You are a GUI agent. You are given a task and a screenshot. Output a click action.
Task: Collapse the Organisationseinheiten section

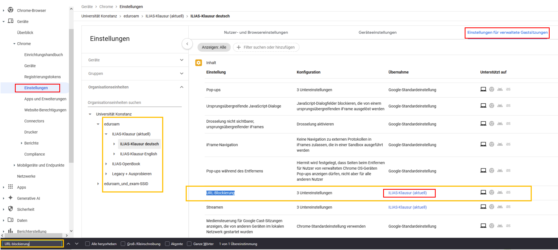click(182, 87)
